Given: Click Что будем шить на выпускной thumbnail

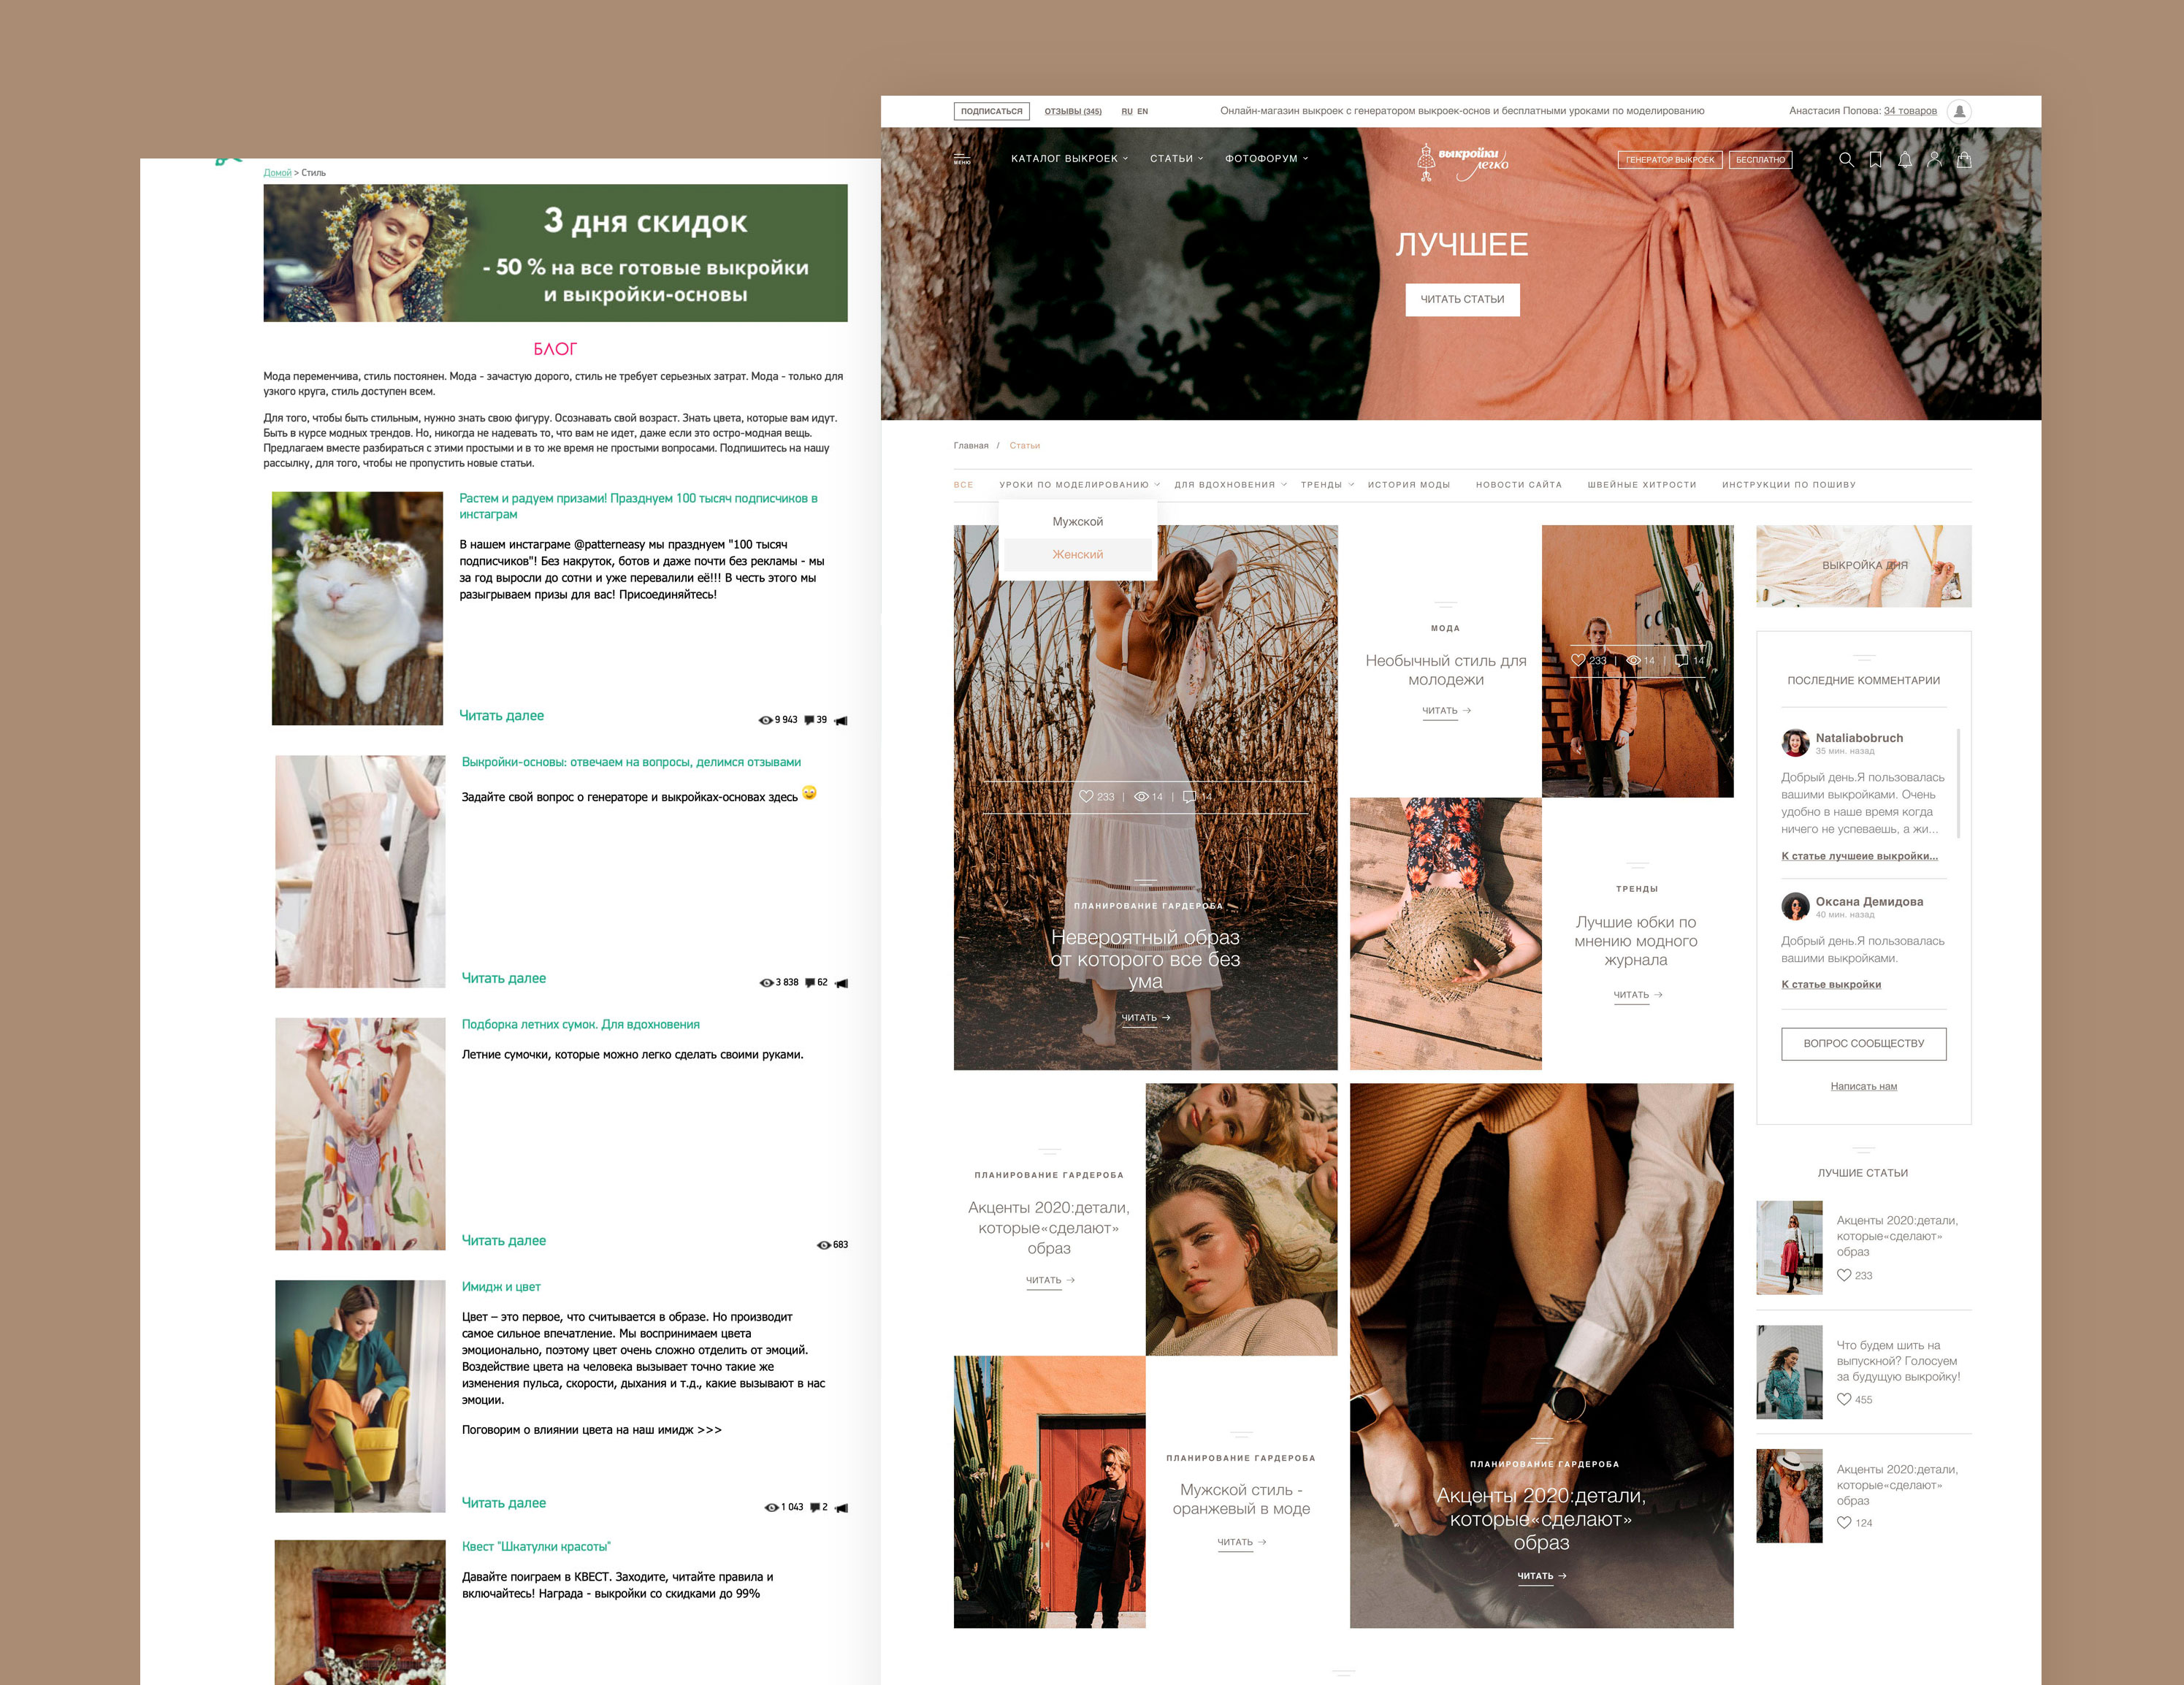Looking at the screenshot, I should coord(1789,1372).
